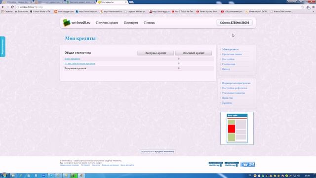
Task: Open the 'Всего кредитов' statistics link
Action: 72,59
